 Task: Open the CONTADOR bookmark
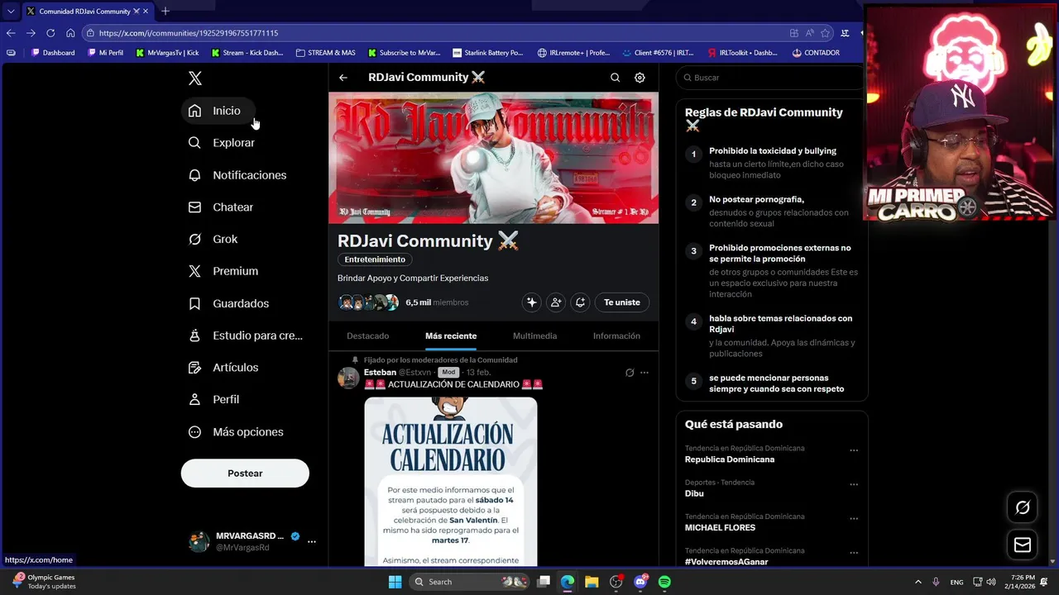(816, 53)
